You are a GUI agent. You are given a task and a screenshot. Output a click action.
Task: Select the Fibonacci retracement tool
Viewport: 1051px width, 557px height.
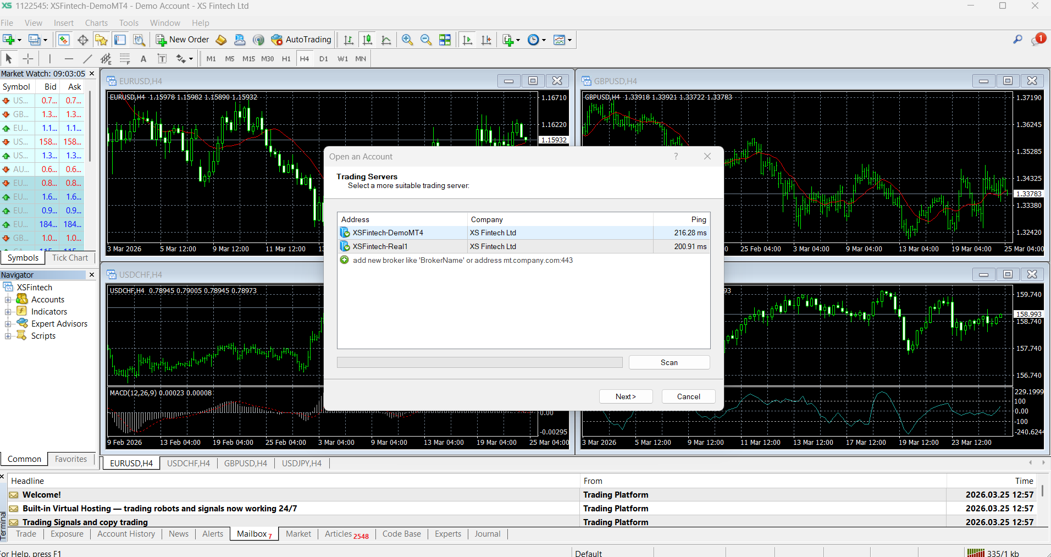(x=125, y=59)
